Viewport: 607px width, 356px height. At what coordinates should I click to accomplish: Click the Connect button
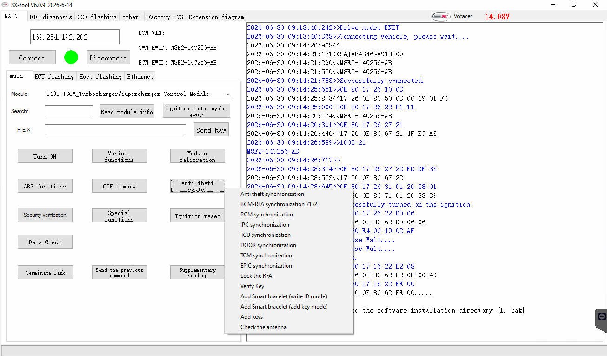32,58
